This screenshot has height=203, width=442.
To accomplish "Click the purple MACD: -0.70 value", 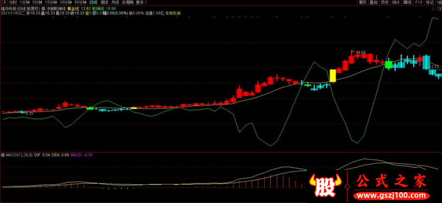I will 81,155.
